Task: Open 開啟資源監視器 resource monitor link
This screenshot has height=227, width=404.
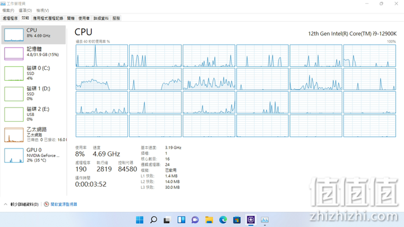Action: 63,205
